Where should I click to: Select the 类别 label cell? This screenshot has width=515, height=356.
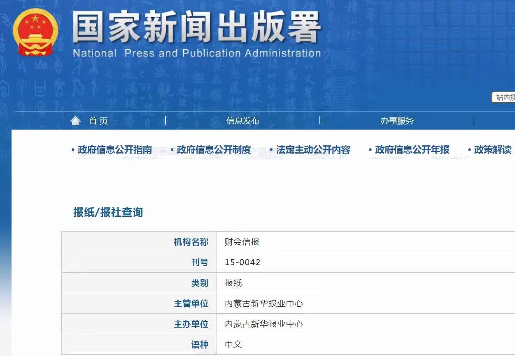click(x=139, y=283)
